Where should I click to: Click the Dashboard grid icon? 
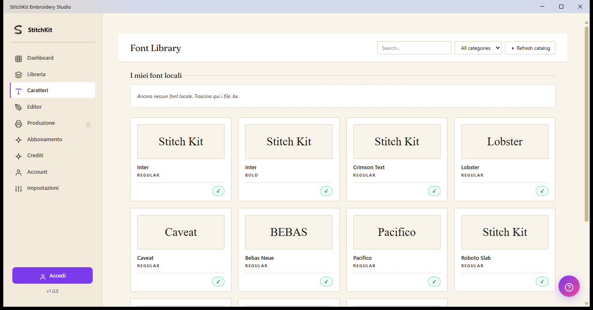coord(19,58)
